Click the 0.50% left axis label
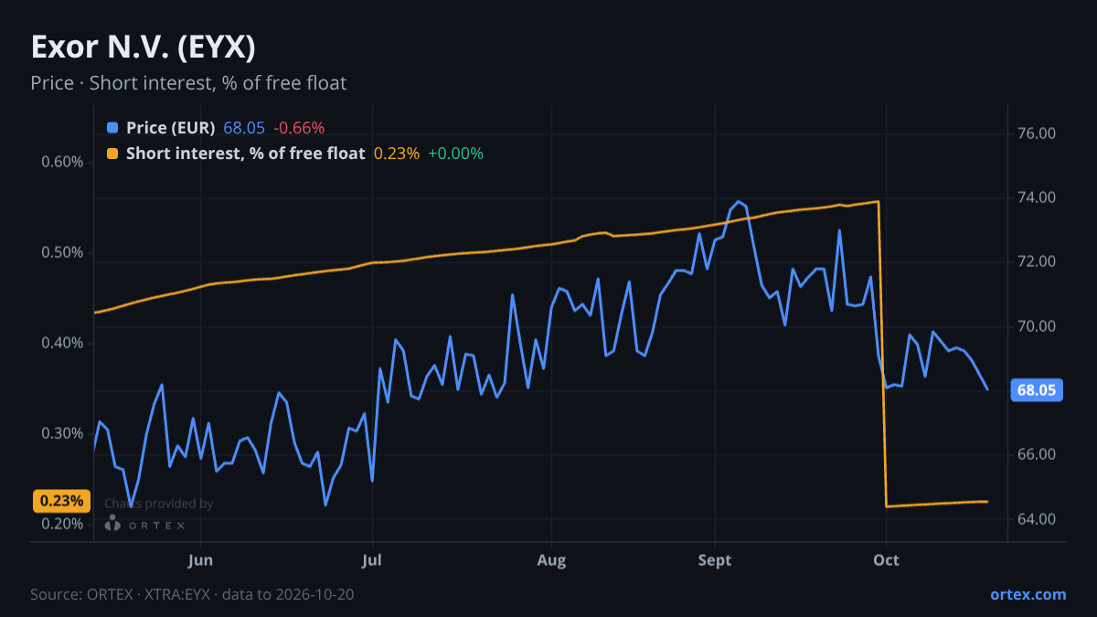Image resolution: width=1097 pixels, height=617 pixels. tap(62, 253)
